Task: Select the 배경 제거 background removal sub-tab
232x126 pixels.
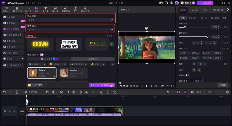Action: coord(193,18)
